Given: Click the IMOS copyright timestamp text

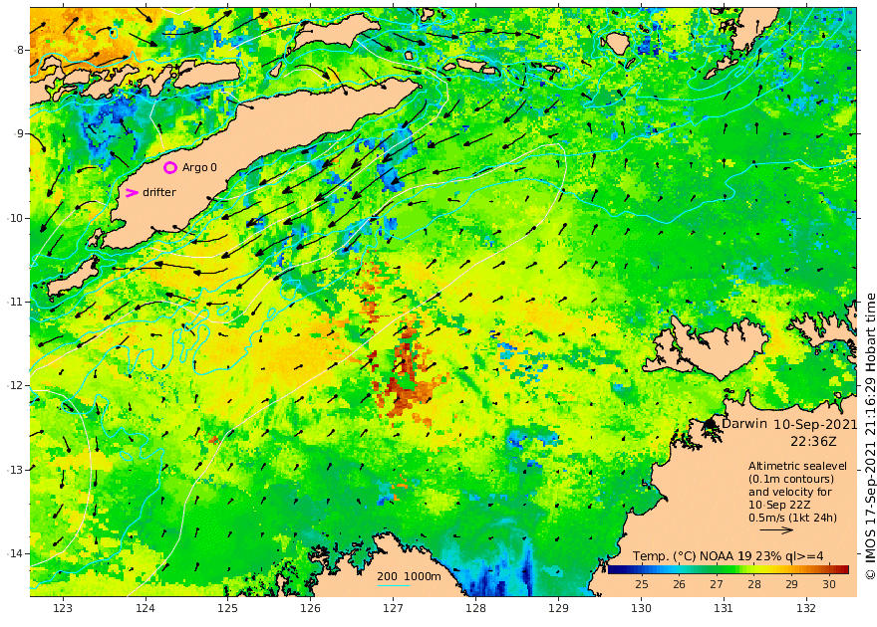Looking at the screenshot, I should pos(870,437).
